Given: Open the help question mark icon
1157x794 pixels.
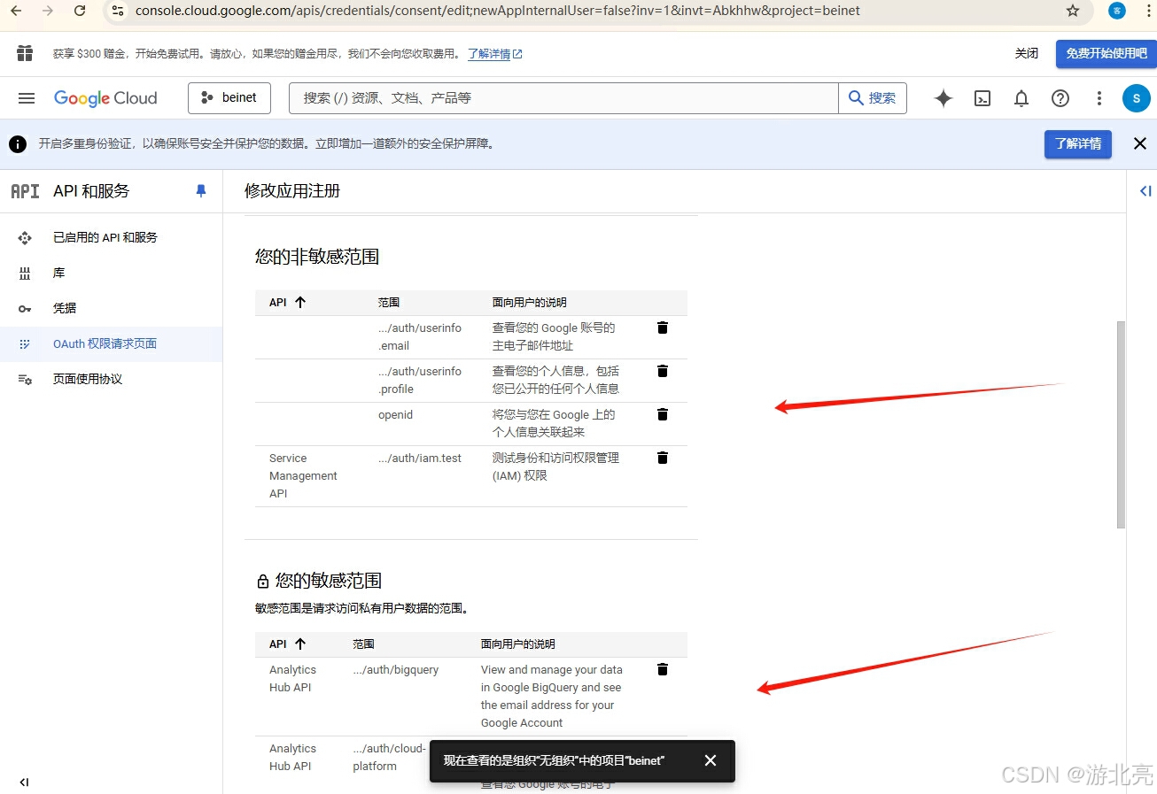Looking at the screenshot, I should (1060, 98).
